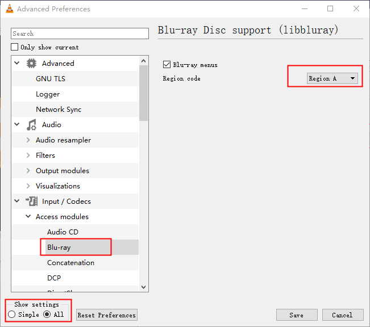Click the tree scrollbar up arrow
Image resolution: width=370 pixels, height=327 pixels.
pyautogui.click(x=143, y=61)
